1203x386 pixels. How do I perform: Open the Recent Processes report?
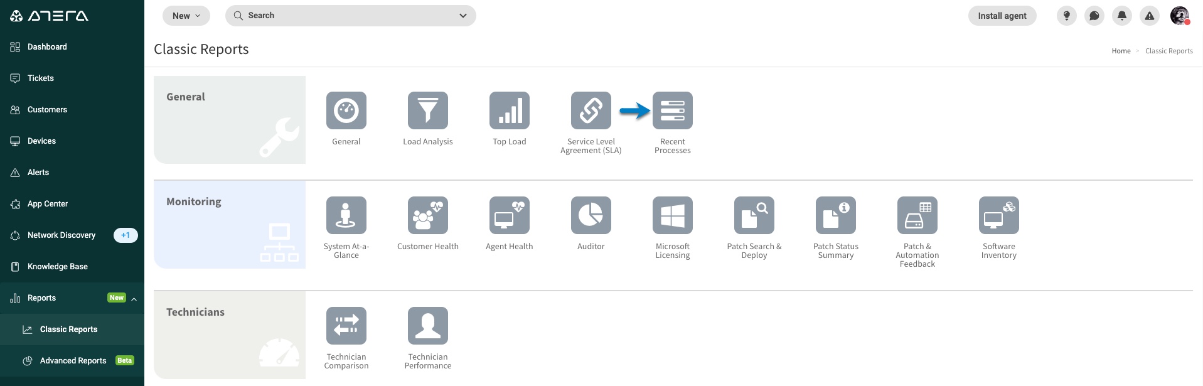(x=672, y=110)
